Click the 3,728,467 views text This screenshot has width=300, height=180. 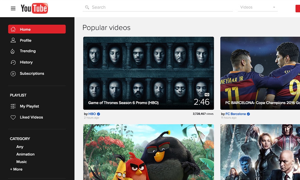203,114
